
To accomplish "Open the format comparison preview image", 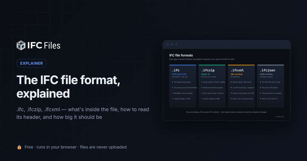I will (x=227, y=80).
